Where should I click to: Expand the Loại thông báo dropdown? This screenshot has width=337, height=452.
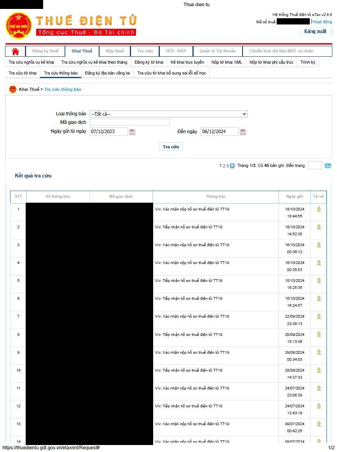[x=168, y=114]
